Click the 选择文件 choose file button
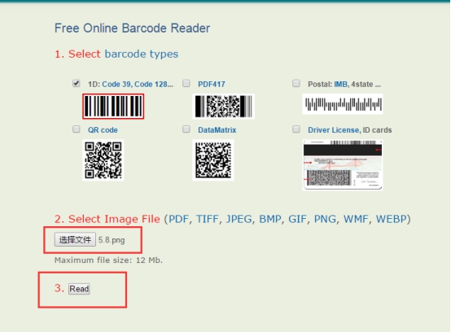This screenshot has height=332, width=451. pyautogui.click(x=75, y=239)
